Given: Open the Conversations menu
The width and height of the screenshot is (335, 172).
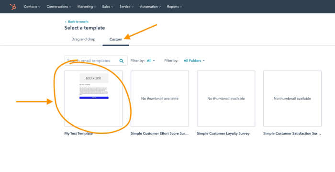Looking at the screenshot, I should point(59,7).
